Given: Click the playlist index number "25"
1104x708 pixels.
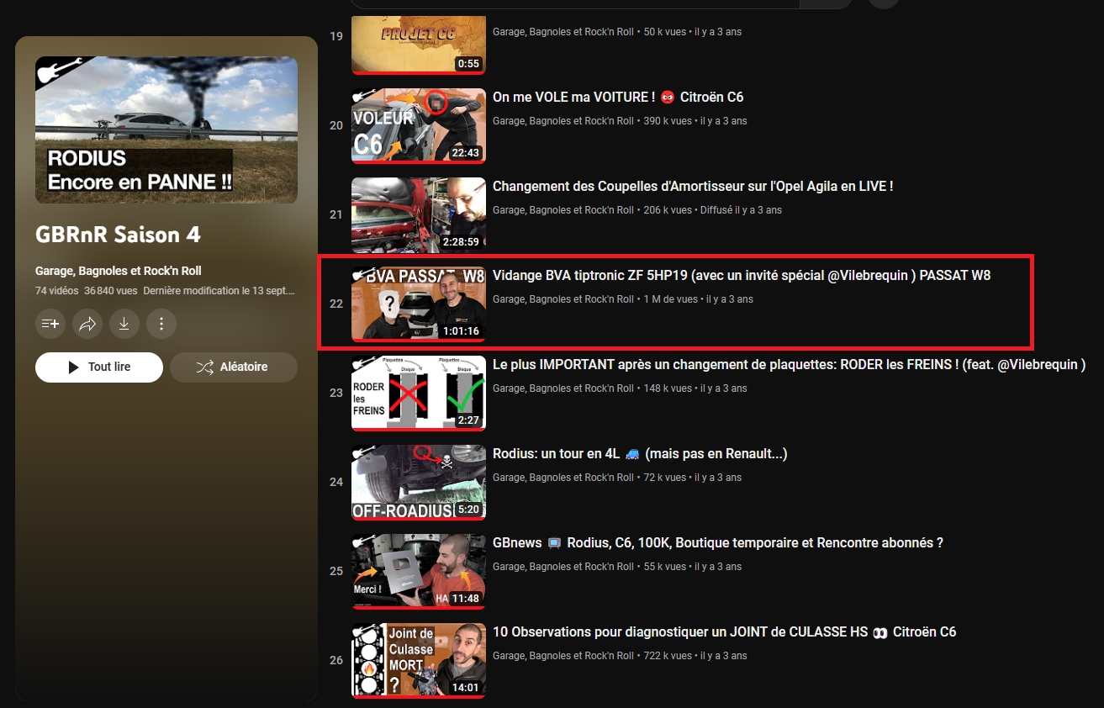Looking at the screenshot, I should 336,571.
